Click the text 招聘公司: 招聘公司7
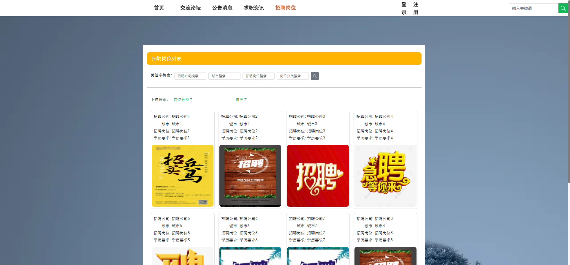The image size is (570, 265). [x=307, y=219]
